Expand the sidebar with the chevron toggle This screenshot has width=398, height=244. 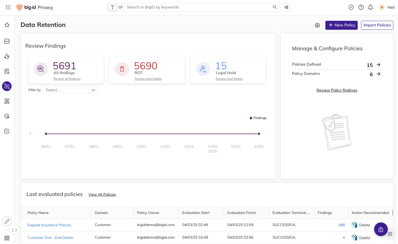pyautogui.click(x=14, y=230)
